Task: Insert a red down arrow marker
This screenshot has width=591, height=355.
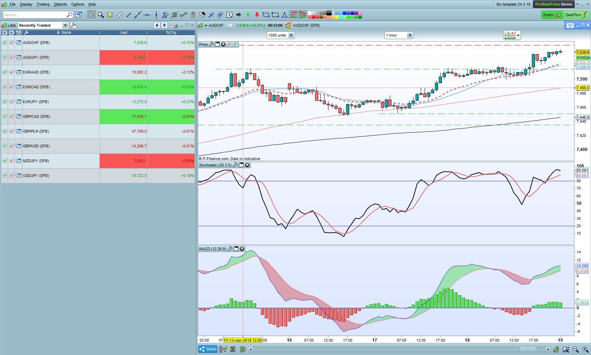Action: 257,15
